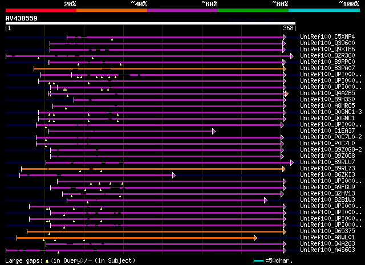
Task: Click the cyan ~100% identity legend segment
Action: pos(325,10)
